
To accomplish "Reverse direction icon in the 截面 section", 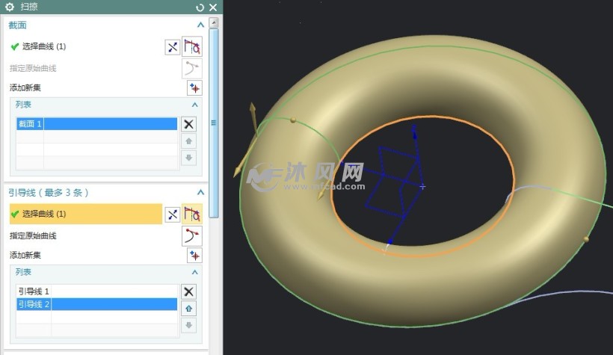I will 173,47.
